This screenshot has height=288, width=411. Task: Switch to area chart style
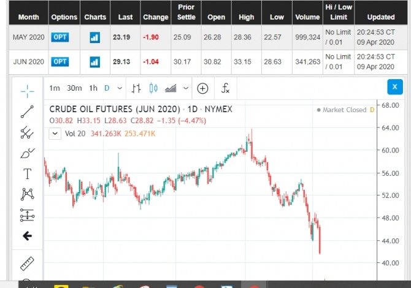click(x=171, y=88)
